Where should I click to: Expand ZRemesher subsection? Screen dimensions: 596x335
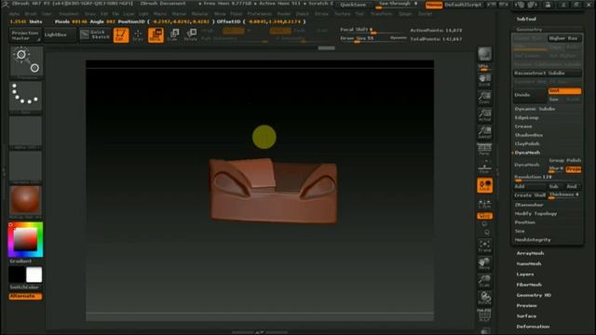(x=529, y=205)
